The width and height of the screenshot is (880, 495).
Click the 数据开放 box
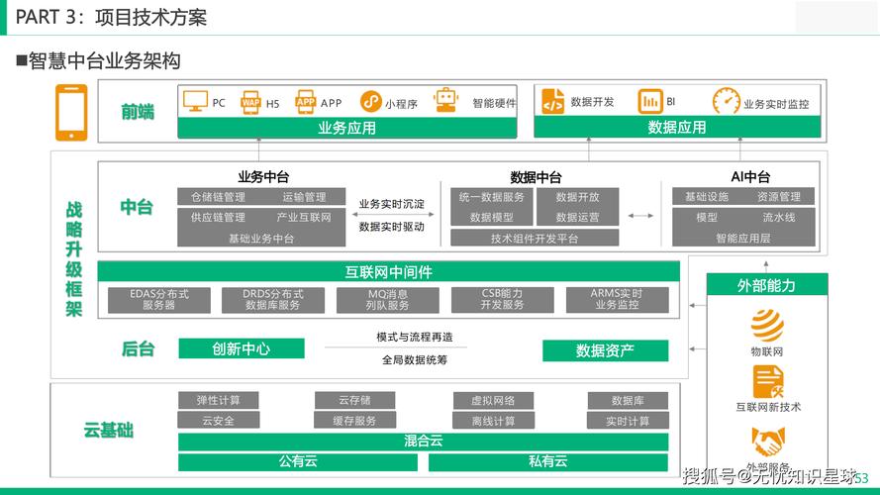pyautogui.click(x=577, y=197)
